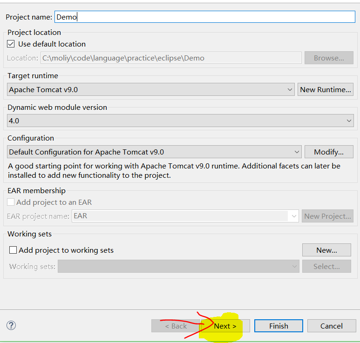This screenshot has height=343, width=360.
Task: Click the Project location group label
Action: (34, 33)
